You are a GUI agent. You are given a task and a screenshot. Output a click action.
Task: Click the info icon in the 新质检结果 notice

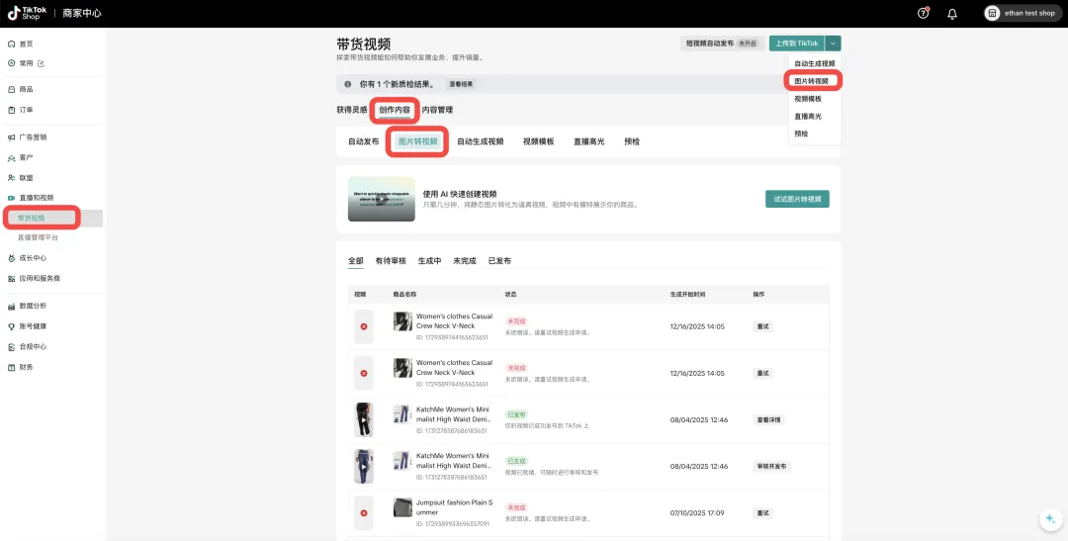(x=347, y=84)
